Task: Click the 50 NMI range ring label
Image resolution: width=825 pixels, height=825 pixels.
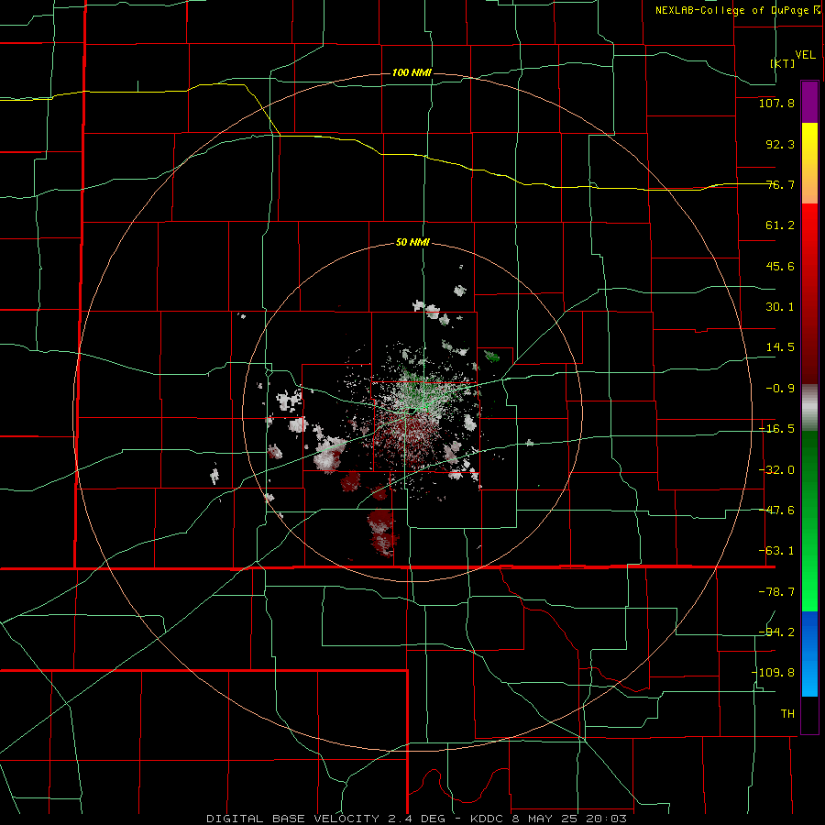Action: tap(413, 243)
